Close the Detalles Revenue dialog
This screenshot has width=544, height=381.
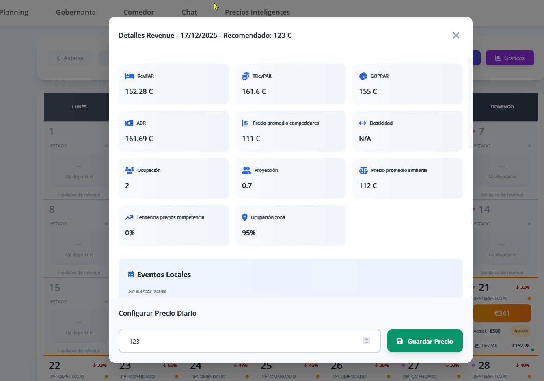(x=456, y=35)
